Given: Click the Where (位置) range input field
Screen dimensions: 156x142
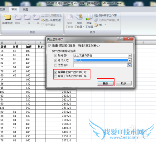Looking at the screenshot, I should (100, 65).
